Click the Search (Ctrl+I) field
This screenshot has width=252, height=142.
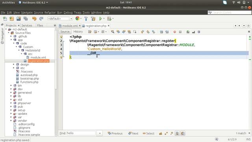coord(230,12)
